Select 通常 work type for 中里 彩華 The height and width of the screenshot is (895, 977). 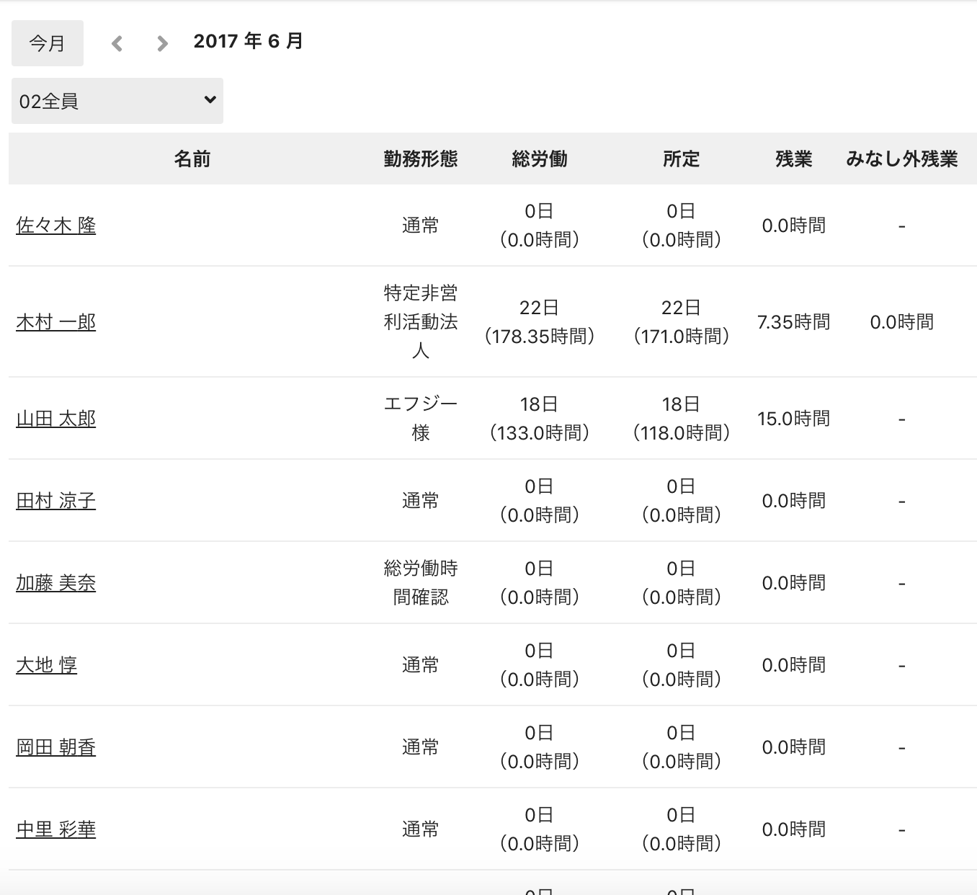pos(421,829)
